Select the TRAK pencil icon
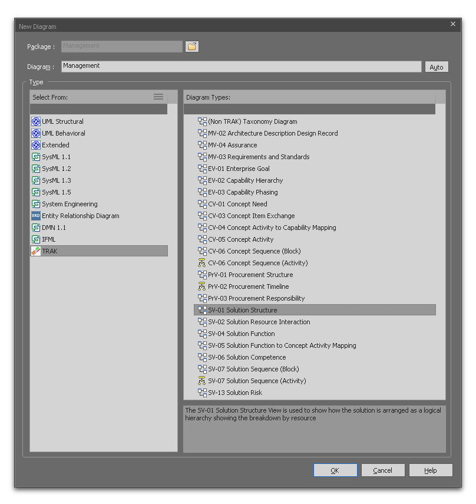 pos(36,251)
